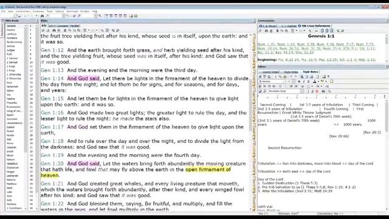Select Nehemiah in the Bible Books list
389x219 pixels.
12,86
